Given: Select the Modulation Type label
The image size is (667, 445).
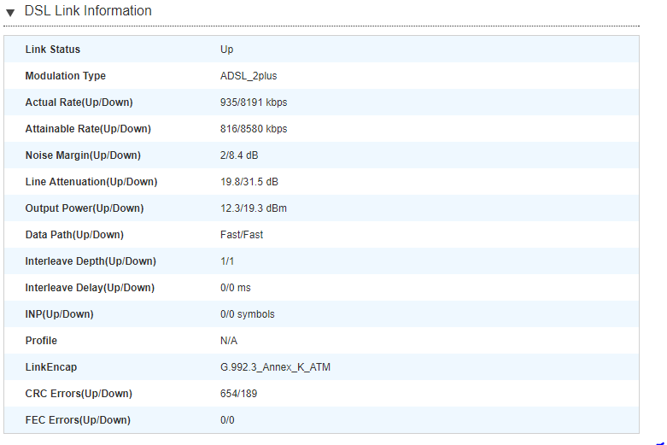Looking at the screenshot, I should pos(66,76).
